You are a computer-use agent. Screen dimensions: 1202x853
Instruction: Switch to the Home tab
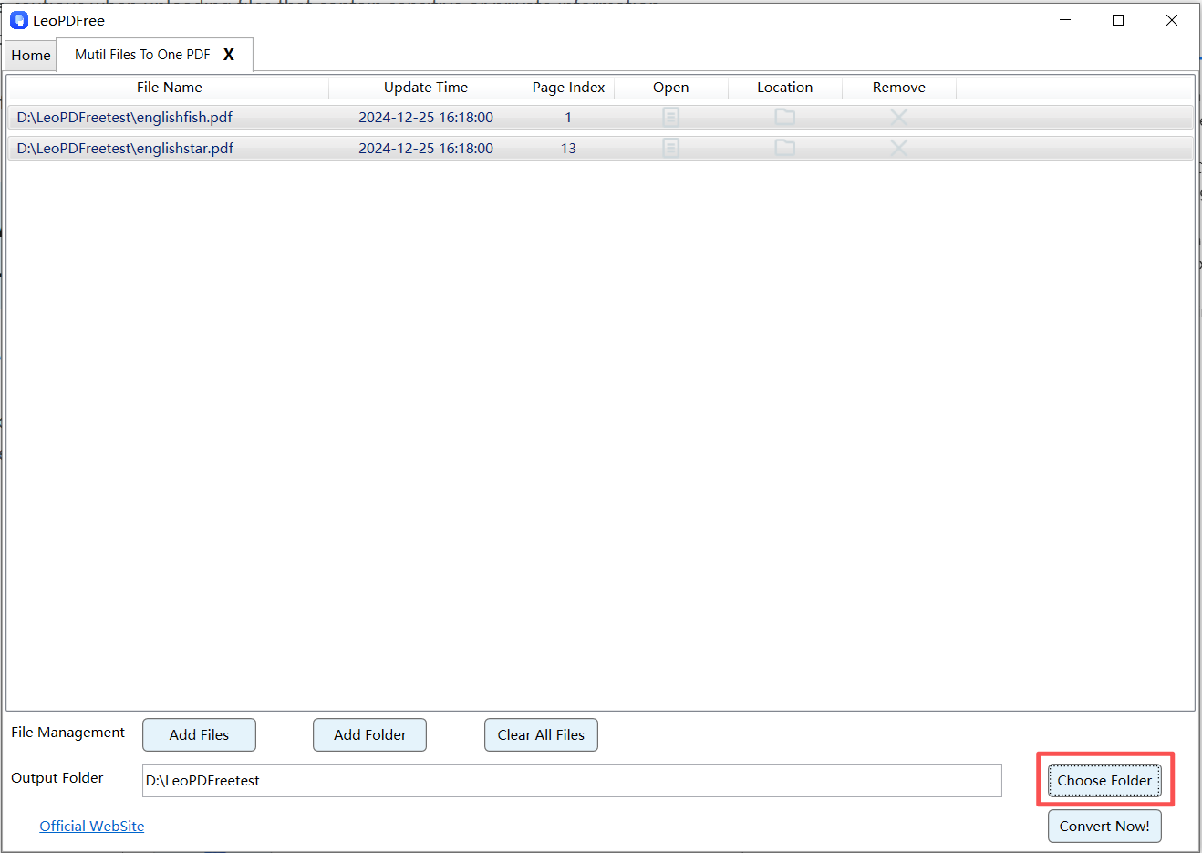[30, 55]
